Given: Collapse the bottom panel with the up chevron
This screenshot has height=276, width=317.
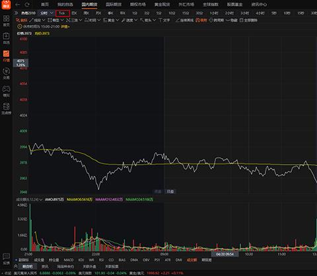Looking at the screenshot, I should point(16,266).
